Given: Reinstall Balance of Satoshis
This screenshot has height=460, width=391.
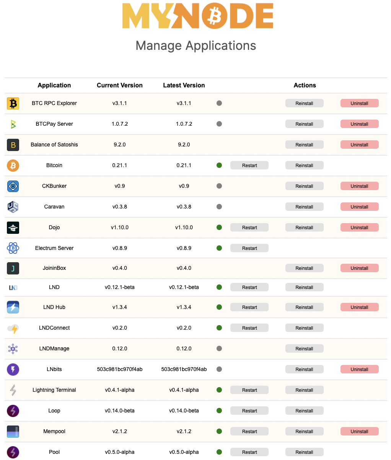Looking at the screenshot, I should (x=305, y=145).
